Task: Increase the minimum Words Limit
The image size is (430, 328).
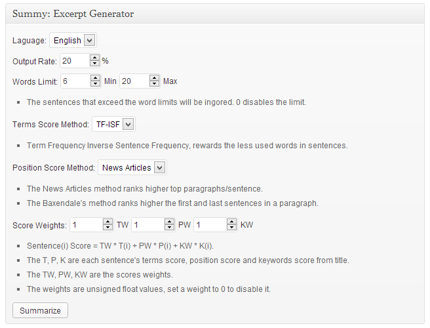Action: (94, 78)
